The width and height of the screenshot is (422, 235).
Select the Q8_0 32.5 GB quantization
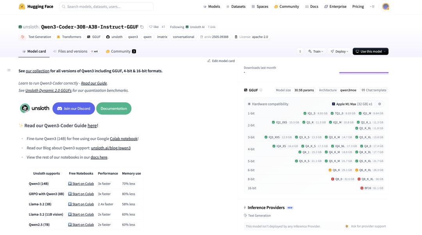[343, 179]
